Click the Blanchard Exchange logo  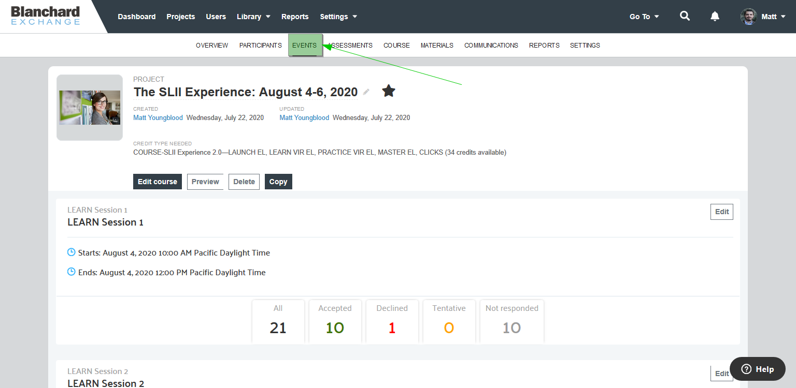(x=46, y=16)
